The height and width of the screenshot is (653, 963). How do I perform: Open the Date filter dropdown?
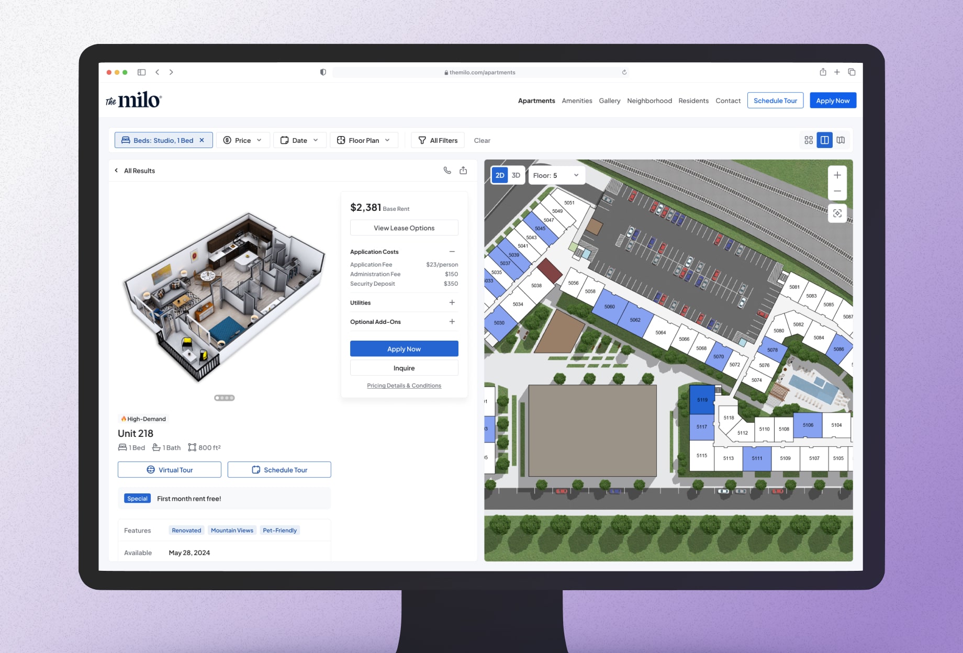pos(300,140)
